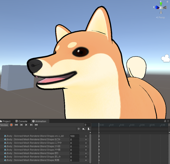Play the animation clip
Viewport: 170px width, 164px height.
[26, 125]
